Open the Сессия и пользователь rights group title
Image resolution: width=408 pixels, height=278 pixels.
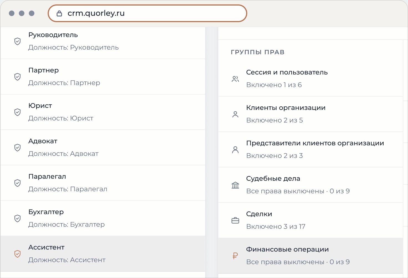pyautogui.click(x=287, y=72)
